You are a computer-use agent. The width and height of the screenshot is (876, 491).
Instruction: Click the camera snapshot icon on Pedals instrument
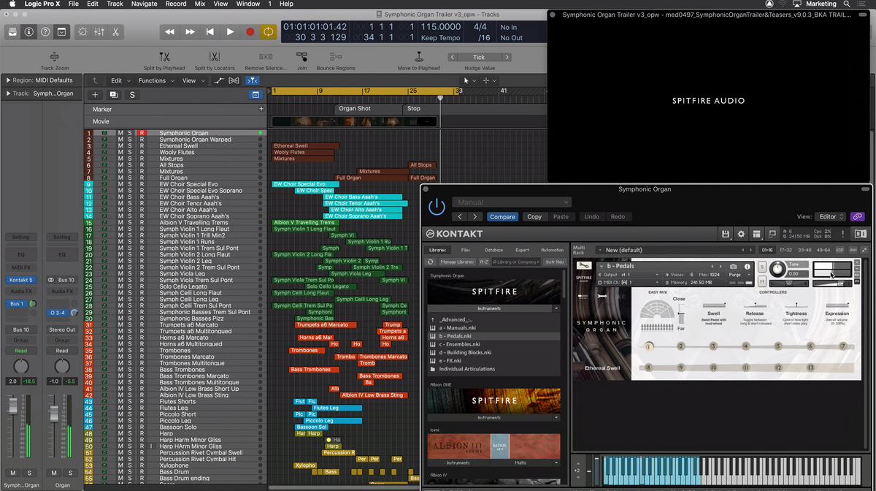click(733, 267)
